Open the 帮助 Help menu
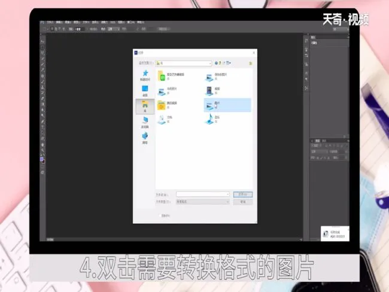 point(141,22)
